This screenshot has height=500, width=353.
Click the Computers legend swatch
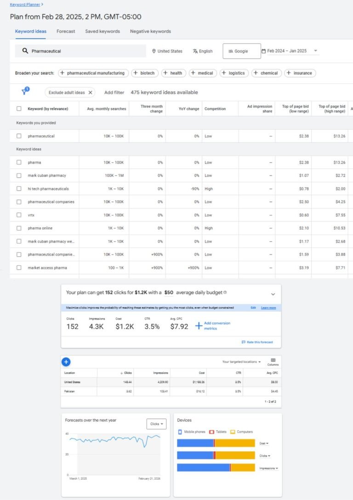pyautogui.click(x=233, y=432)
